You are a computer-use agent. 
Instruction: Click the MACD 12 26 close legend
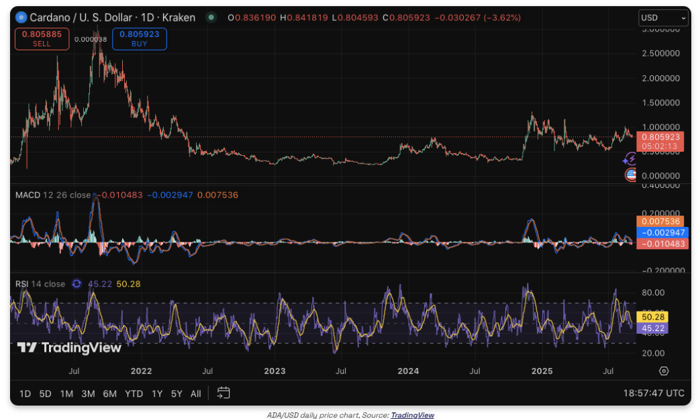click(x=53, y=195)
